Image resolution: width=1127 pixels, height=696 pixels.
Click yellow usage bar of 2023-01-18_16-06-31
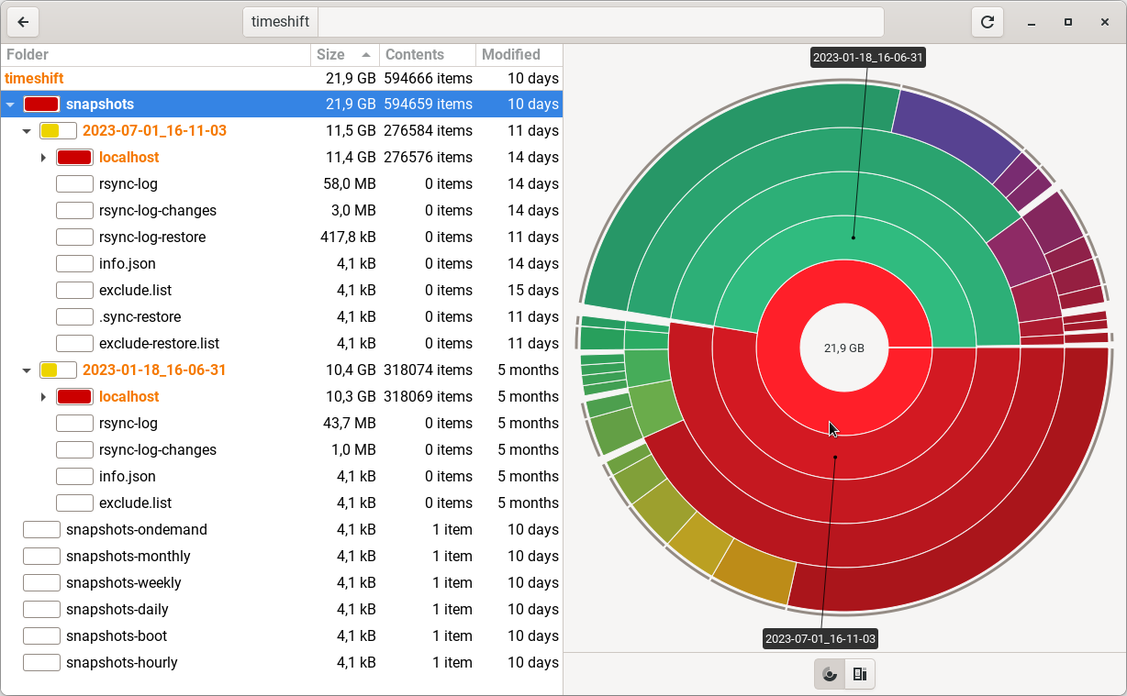[x=58, y=370]
